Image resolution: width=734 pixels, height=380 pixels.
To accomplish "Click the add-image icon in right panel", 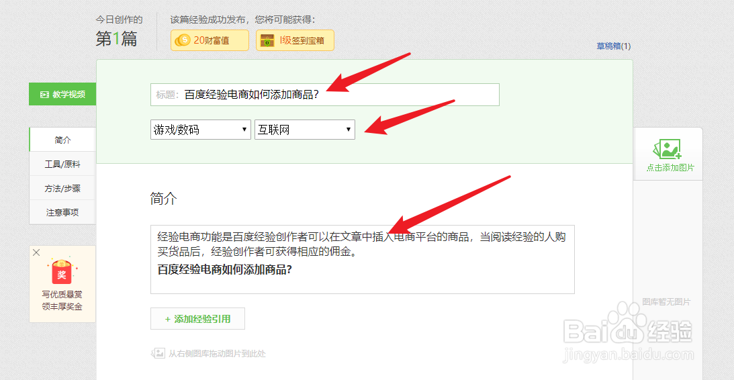I will click(667, 149).
